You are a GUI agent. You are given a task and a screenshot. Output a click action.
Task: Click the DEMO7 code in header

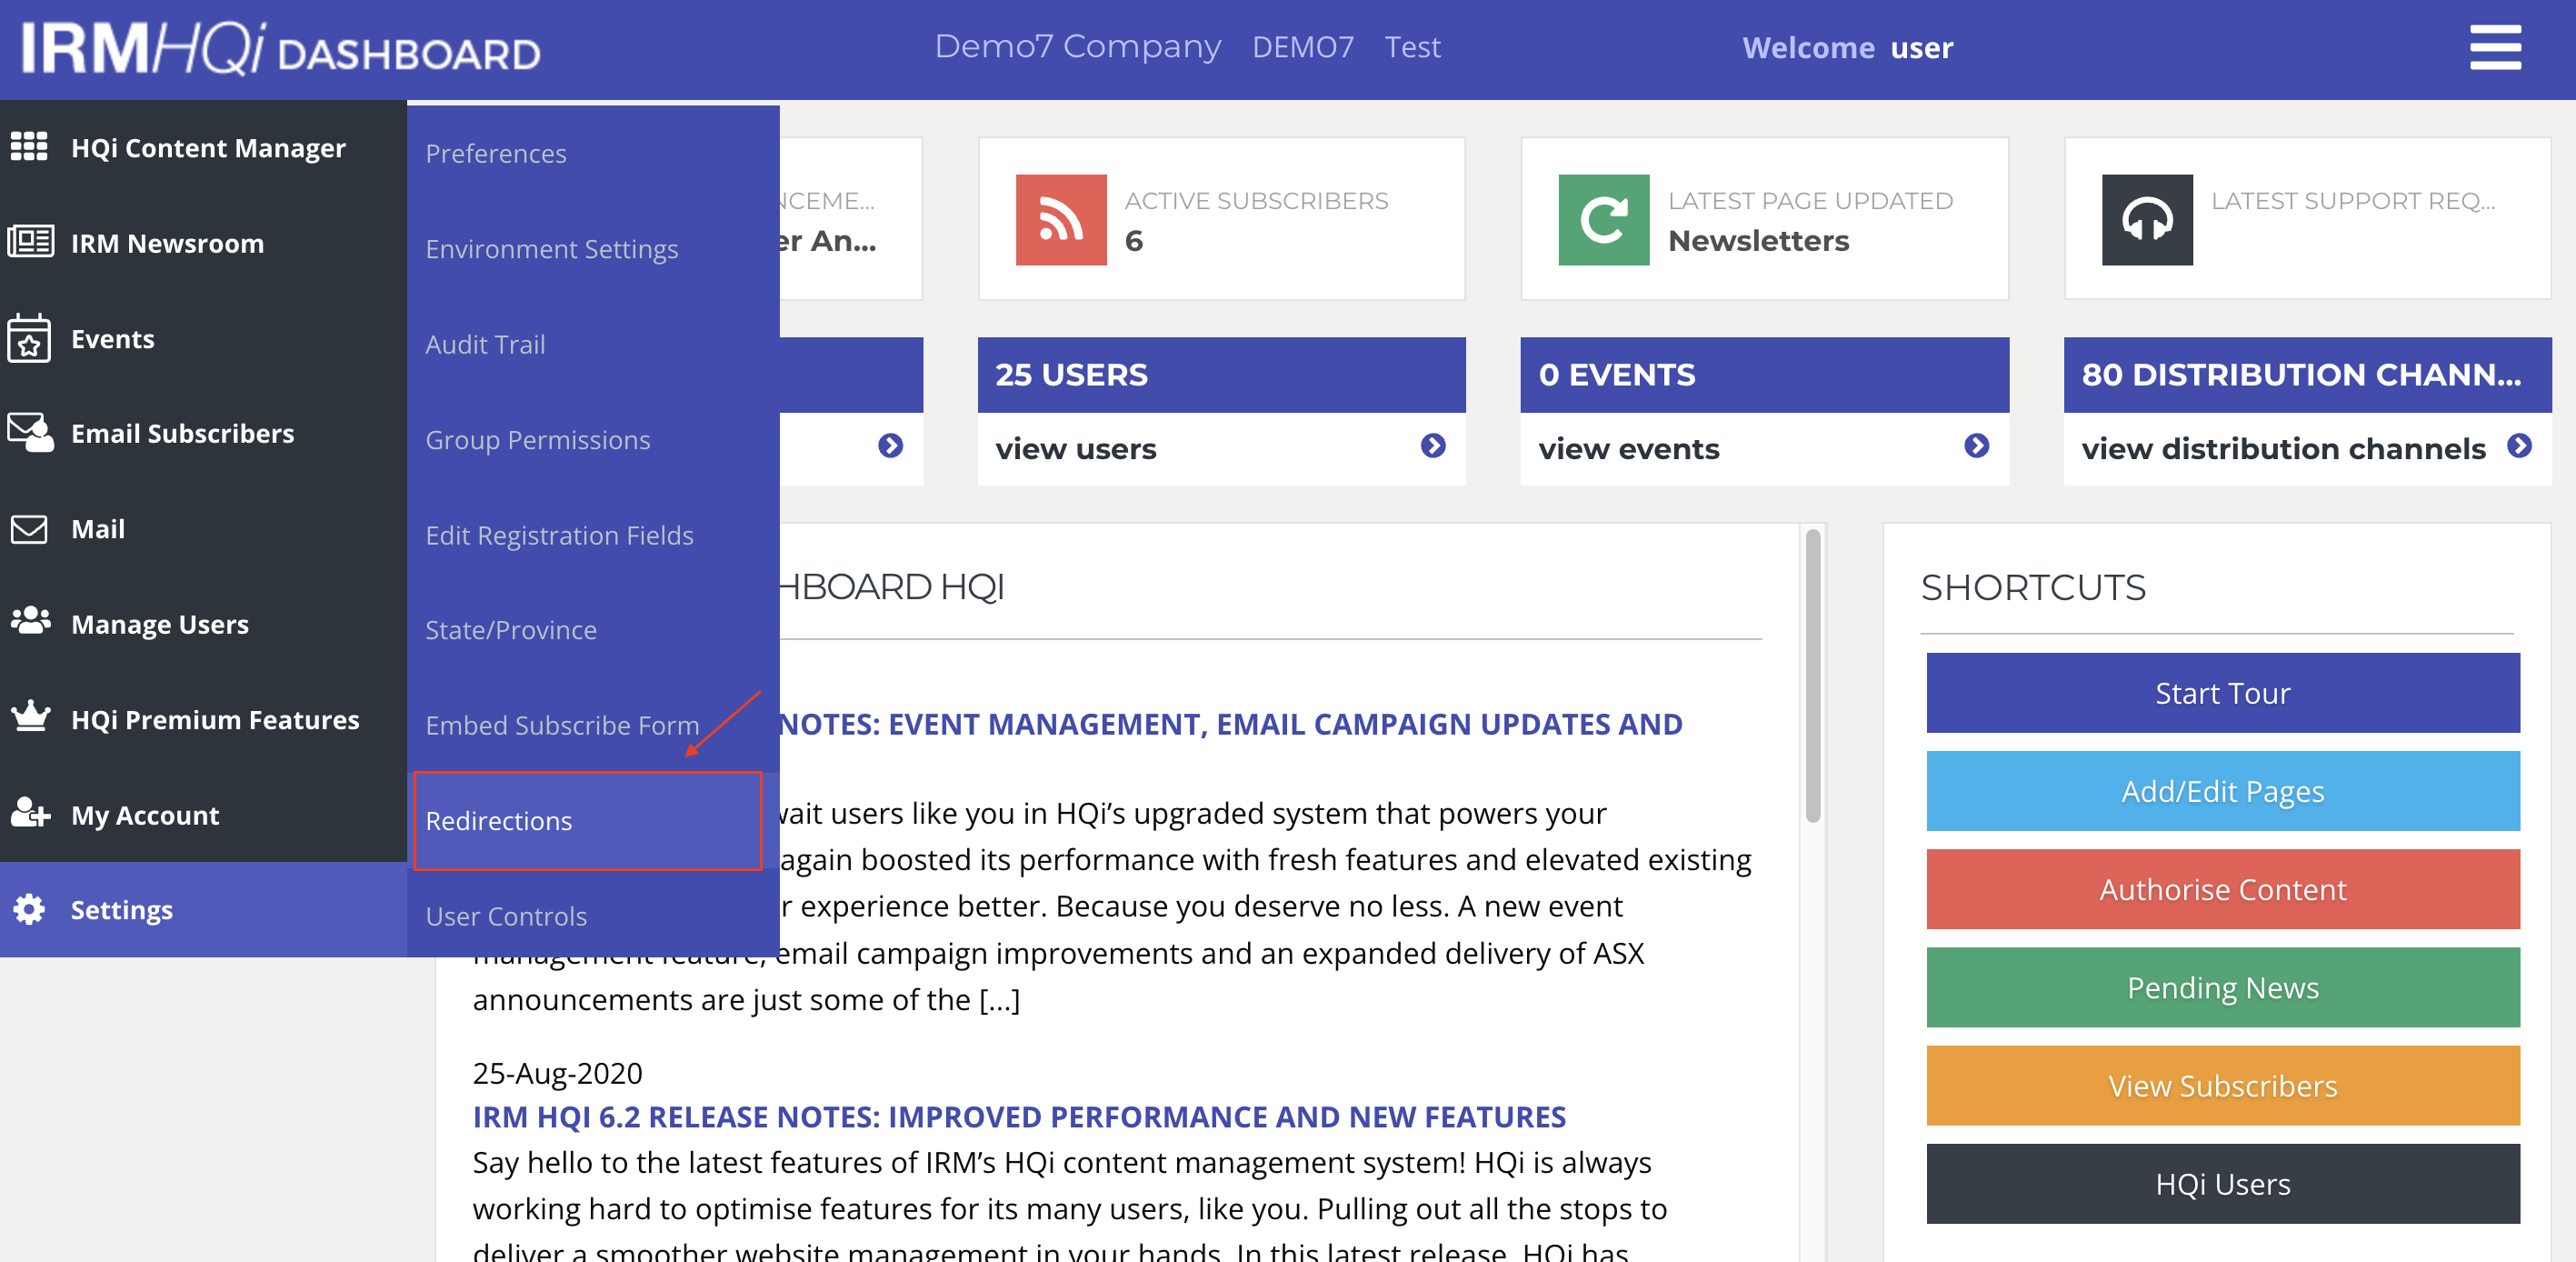point(1302,46)
